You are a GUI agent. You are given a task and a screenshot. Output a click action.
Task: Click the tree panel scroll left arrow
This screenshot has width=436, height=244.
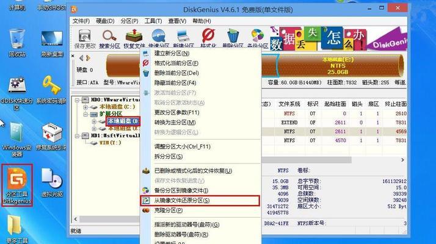[76, 219]
